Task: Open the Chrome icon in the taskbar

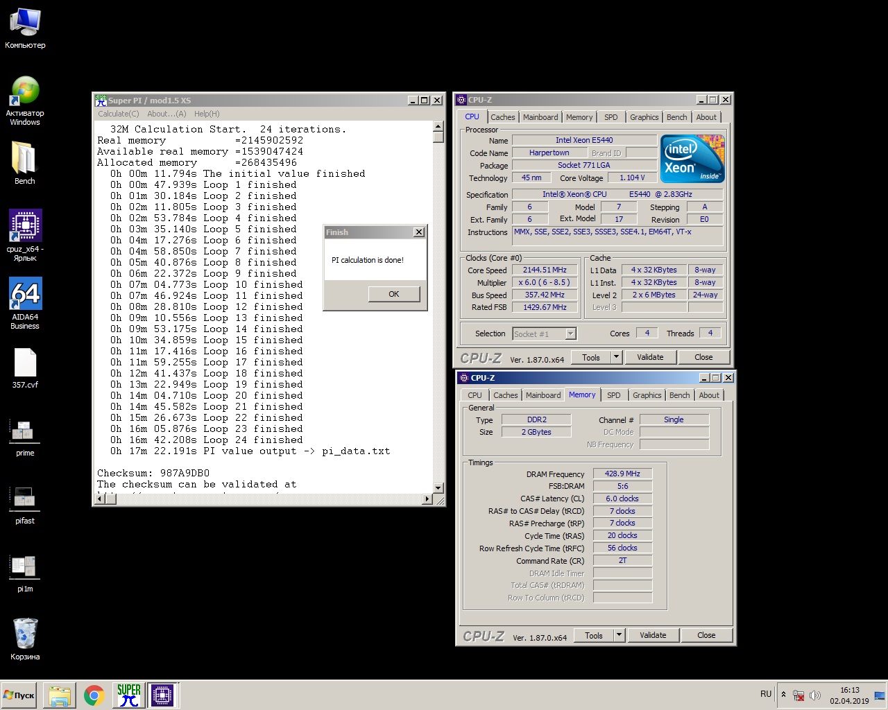Action: [x=94, y=695]
